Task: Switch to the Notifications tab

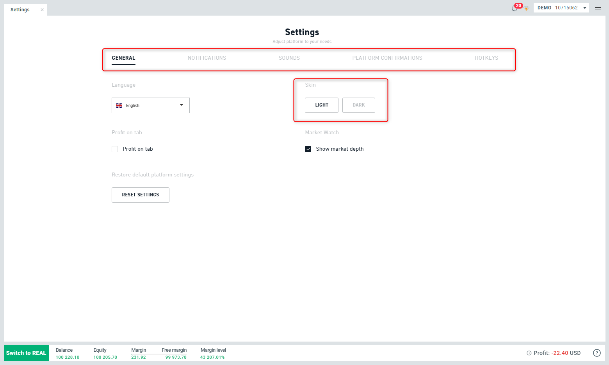Action: click(x=207, y=58)
